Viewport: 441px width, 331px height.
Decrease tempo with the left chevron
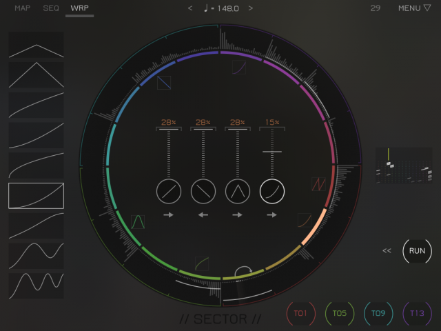point(191,8)
